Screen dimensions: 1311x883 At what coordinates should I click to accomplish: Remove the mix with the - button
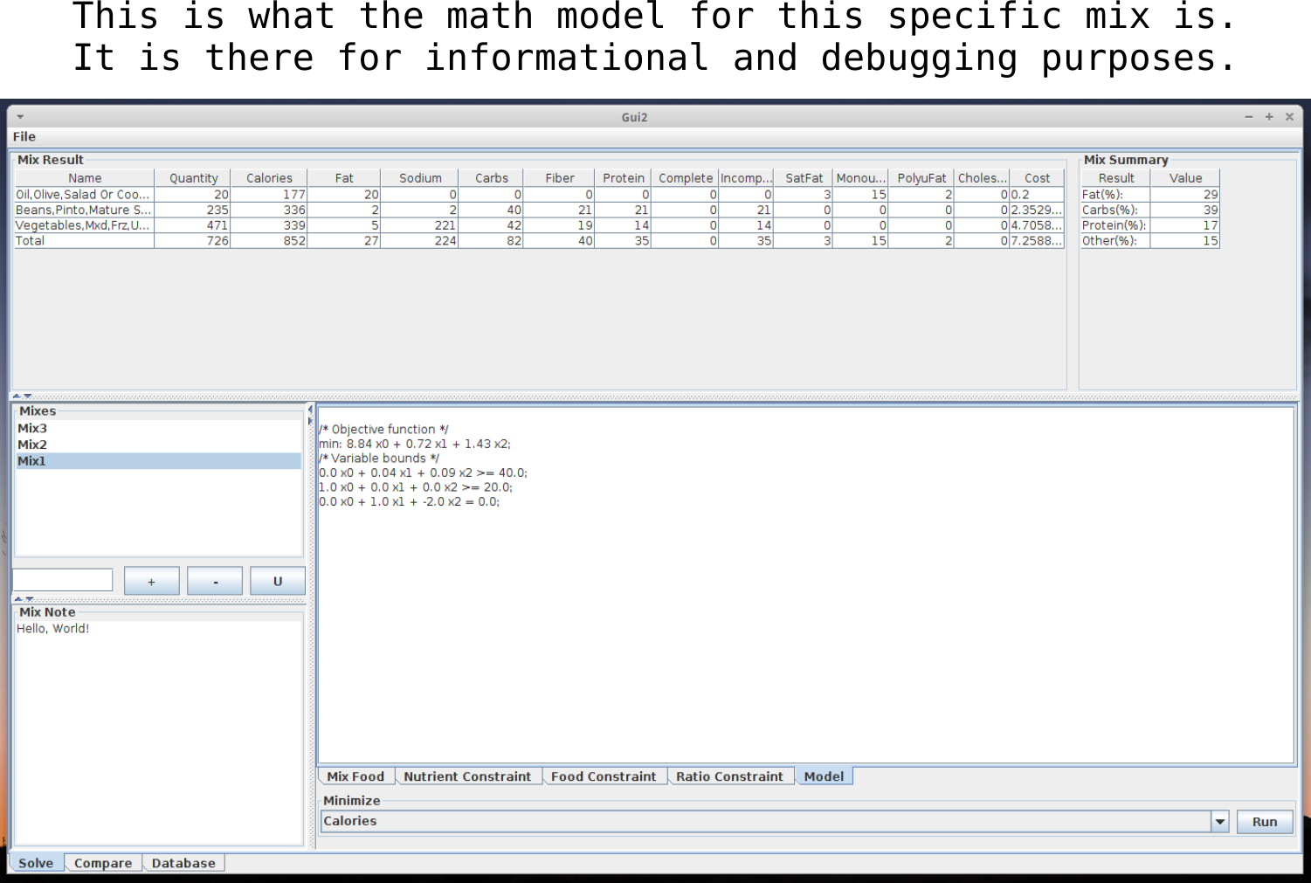point(215,581)
